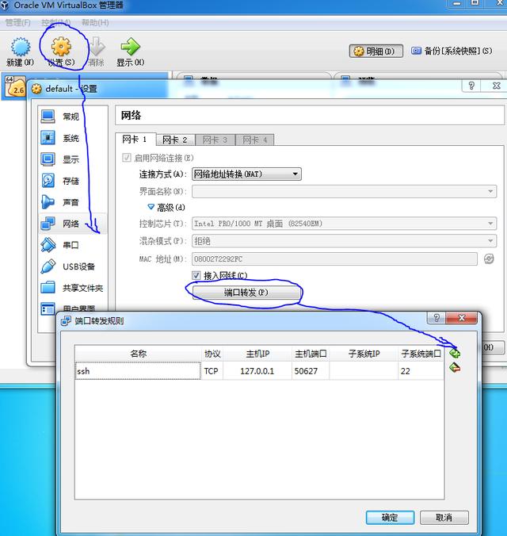This screenshot has height=536, width=507.
Task: Select the default VM icon in the list
Action: coord(15,87)
